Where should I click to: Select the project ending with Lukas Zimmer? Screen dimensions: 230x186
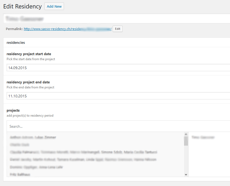pos(33,137)
